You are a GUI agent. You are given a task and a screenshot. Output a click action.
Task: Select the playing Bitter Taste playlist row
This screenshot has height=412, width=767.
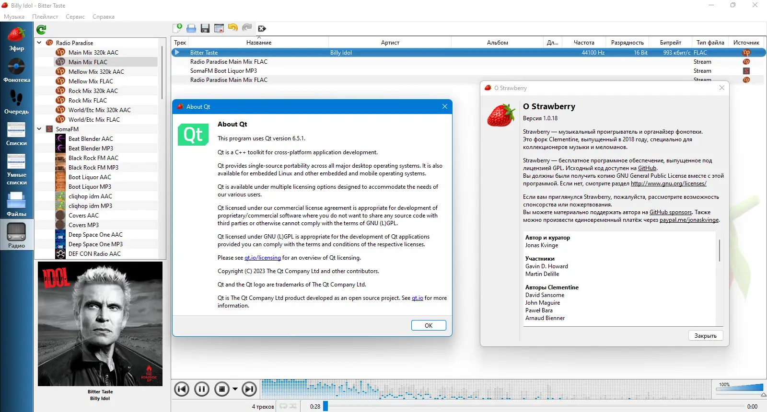click(468, 52)
